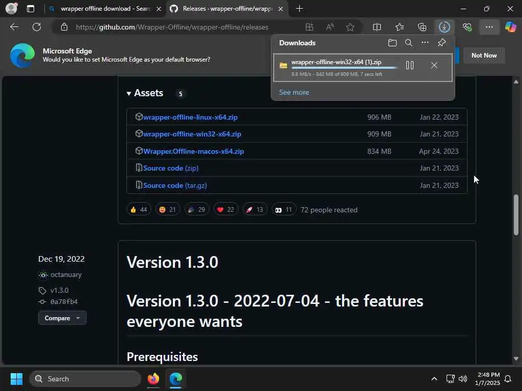Screen dimensions: 522x391
Task: Open Collections panel
Action: [422, 27]
